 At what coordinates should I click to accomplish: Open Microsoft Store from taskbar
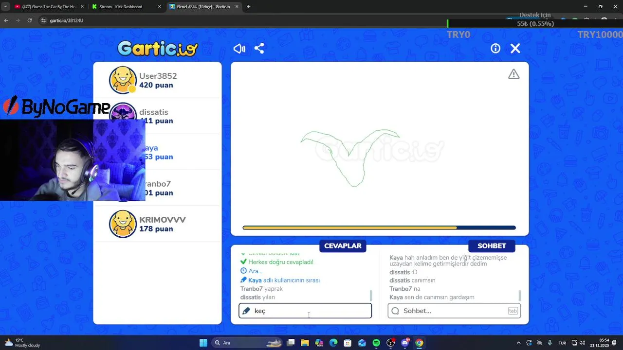[x=348, y=343]
